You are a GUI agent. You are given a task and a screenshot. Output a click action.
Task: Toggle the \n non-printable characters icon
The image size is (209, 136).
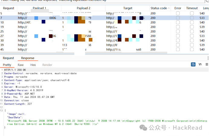(x=200, y=64)
